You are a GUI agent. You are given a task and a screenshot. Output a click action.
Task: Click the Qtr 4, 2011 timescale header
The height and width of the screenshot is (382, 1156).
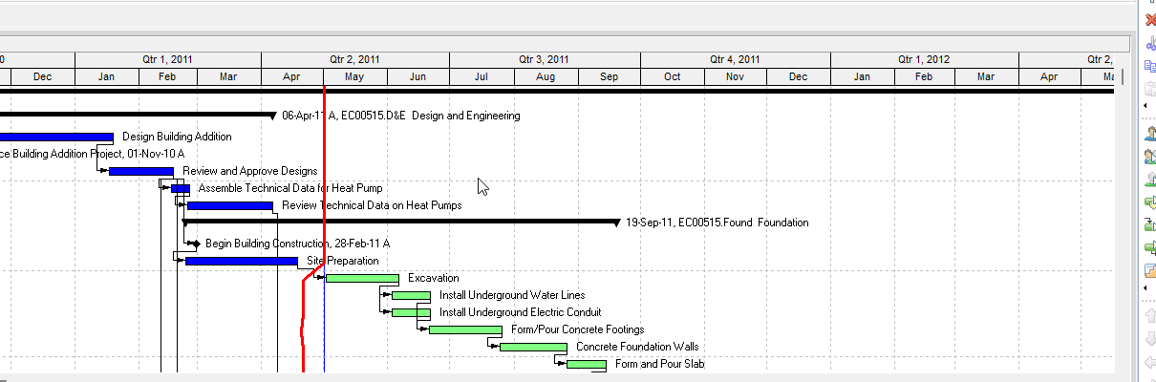[x=736, y=59]
